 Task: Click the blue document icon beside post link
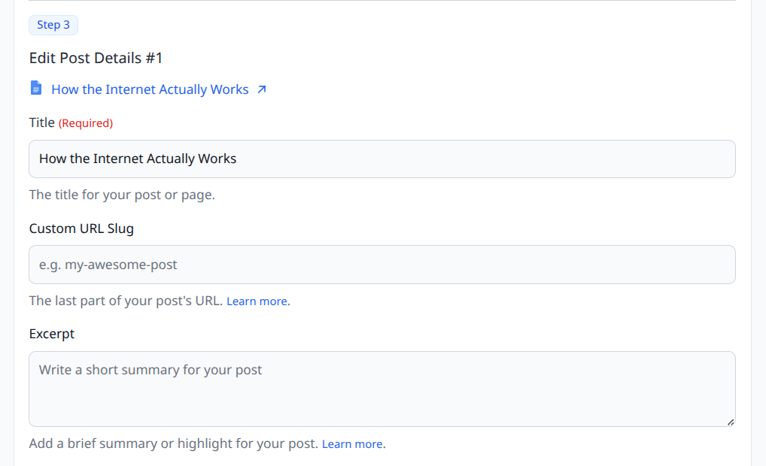[36, 89]
